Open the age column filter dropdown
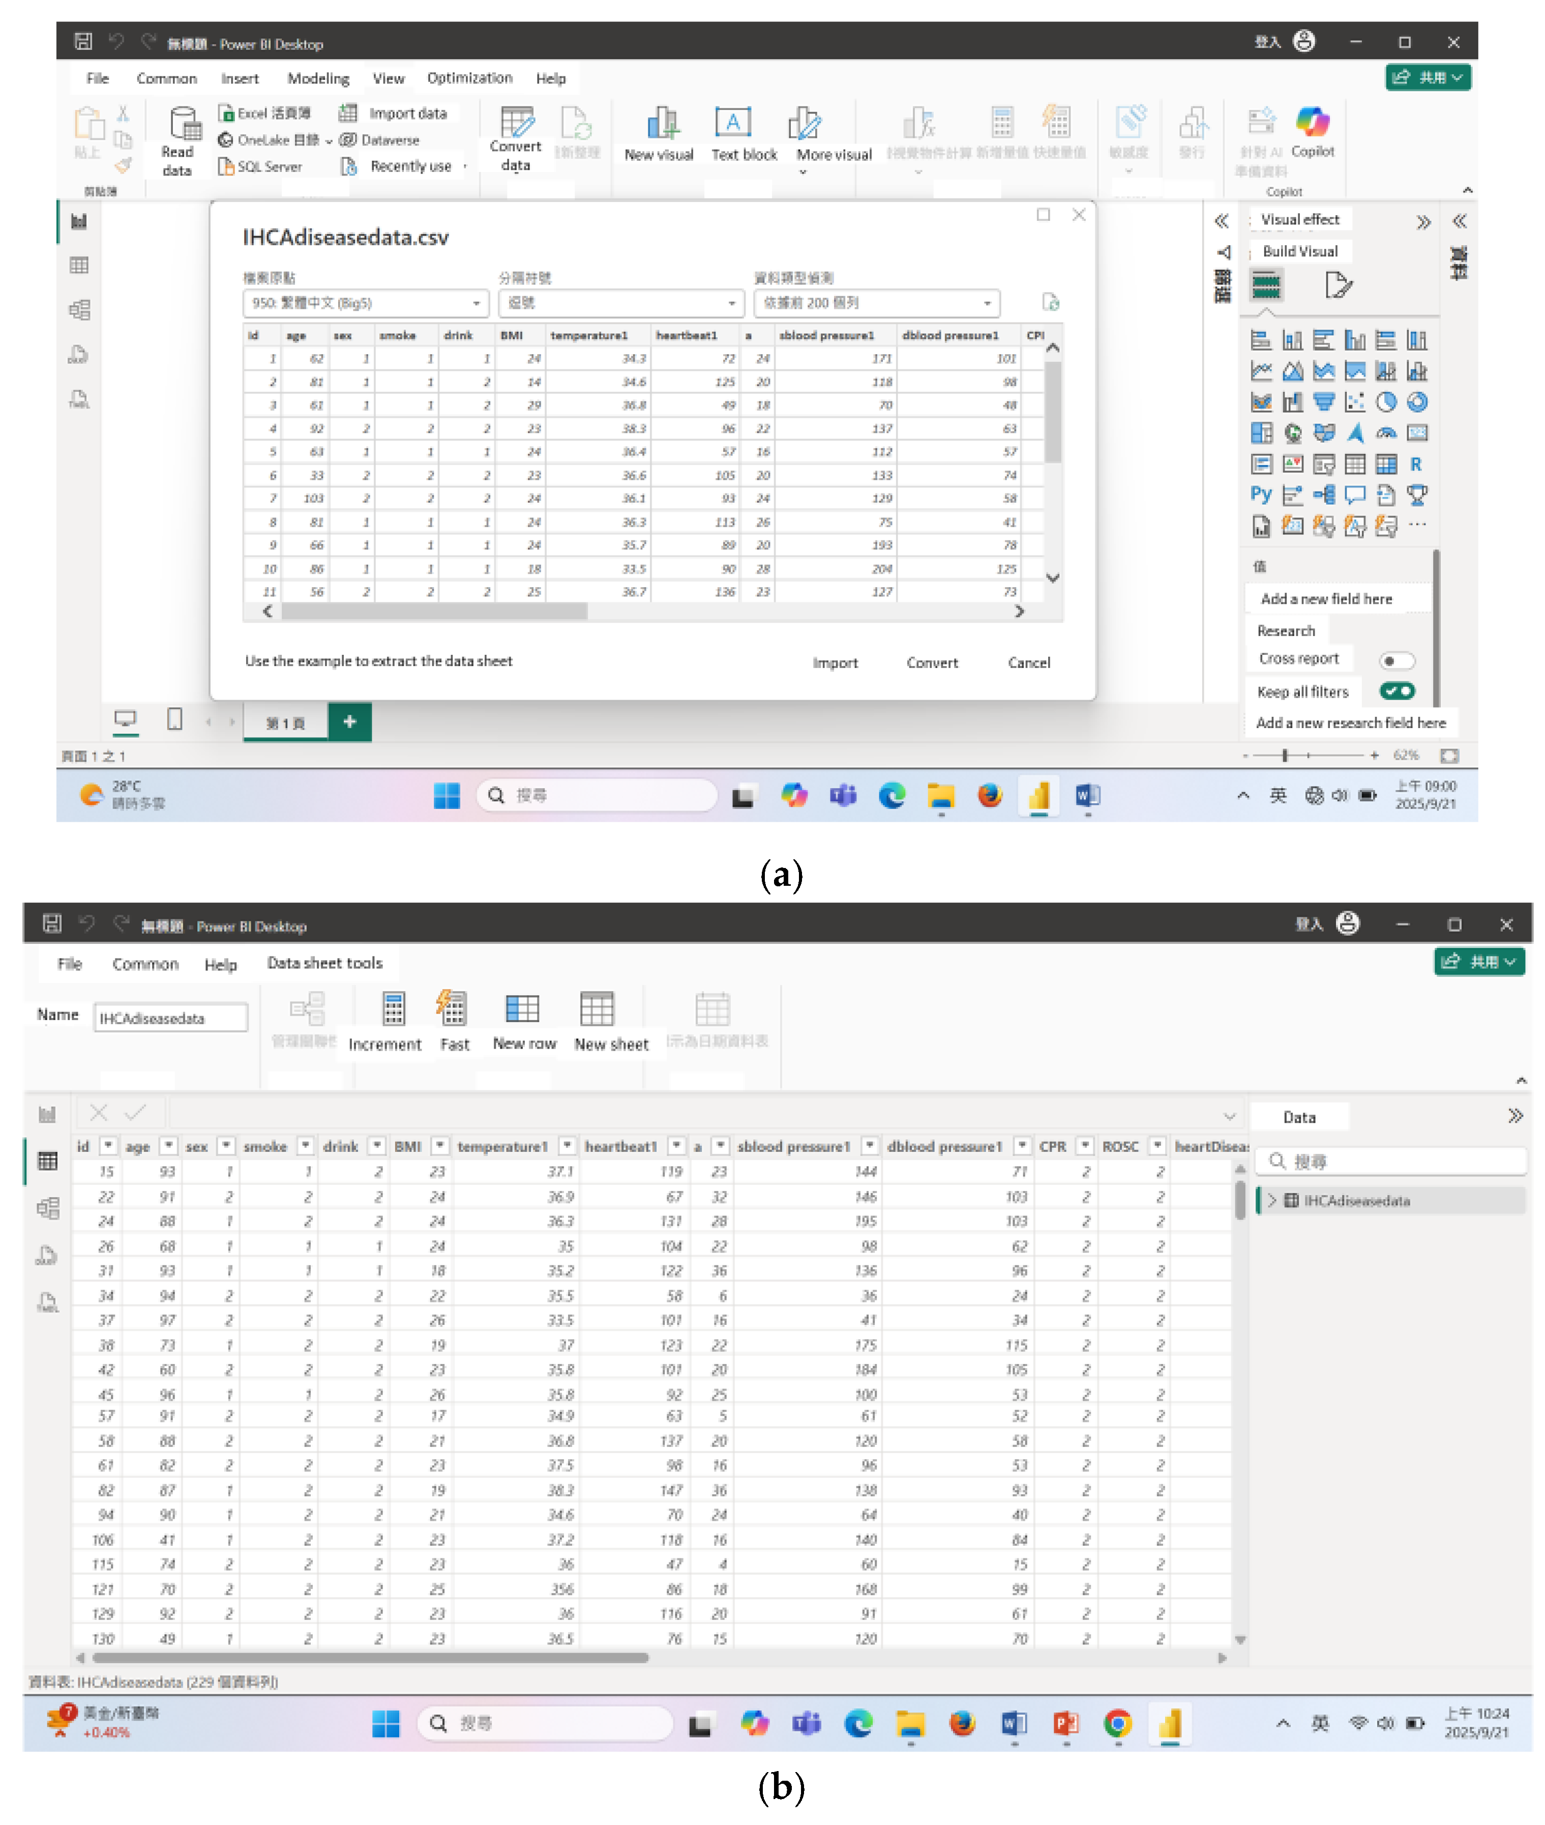 (x=169, y=1146)
